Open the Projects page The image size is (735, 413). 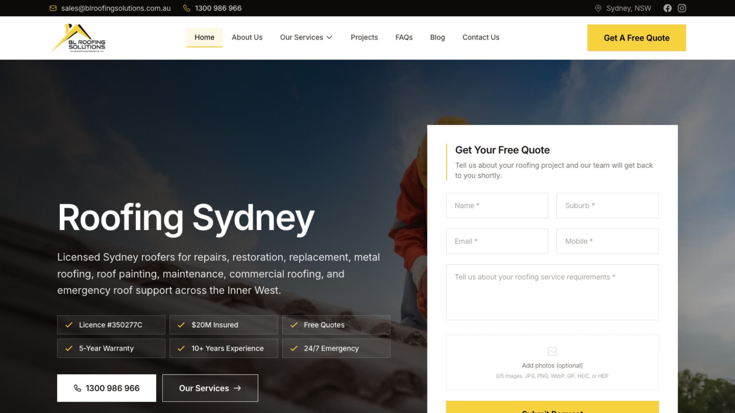click(364, 37)
